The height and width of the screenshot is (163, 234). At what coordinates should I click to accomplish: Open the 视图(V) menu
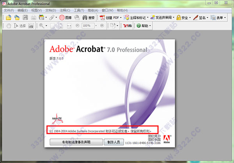click(x=36, y=11)
